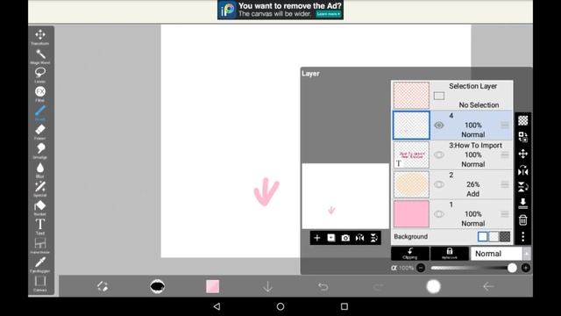
Task: Open the pink color swatch
Action: click(x=212, y=287)
